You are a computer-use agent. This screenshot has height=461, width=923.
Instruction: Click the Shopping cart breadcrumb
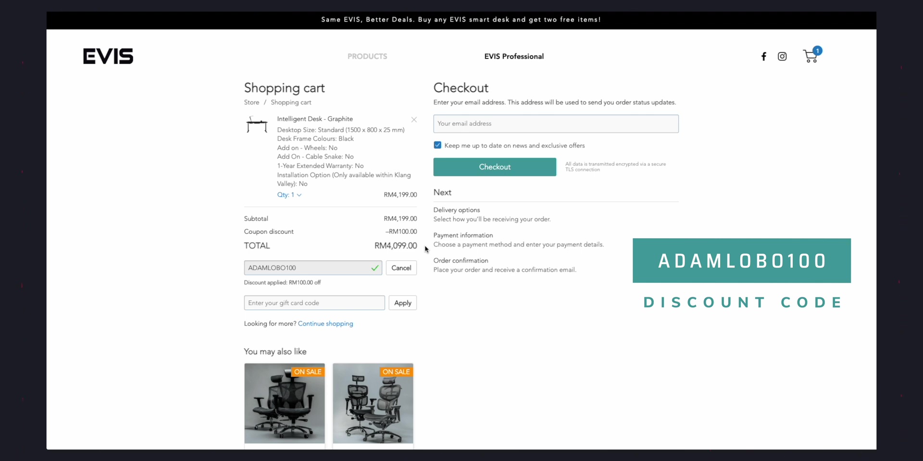291,102
